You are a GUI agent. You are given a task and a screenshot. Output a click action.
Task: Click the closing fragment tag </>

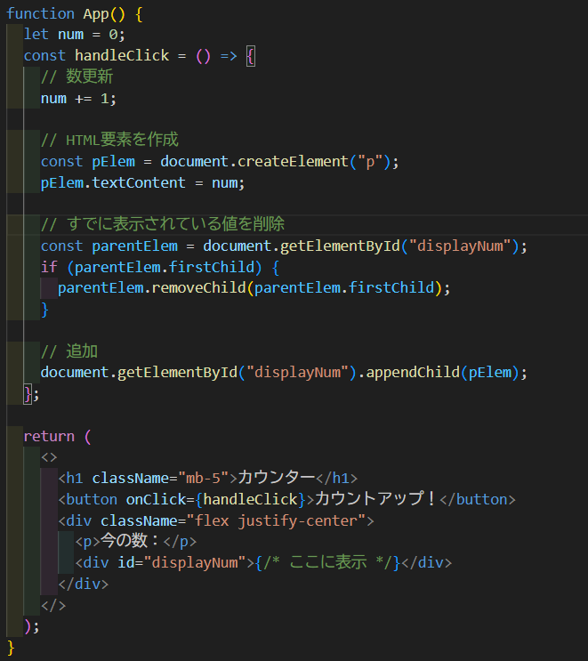[x=53, y=605]
